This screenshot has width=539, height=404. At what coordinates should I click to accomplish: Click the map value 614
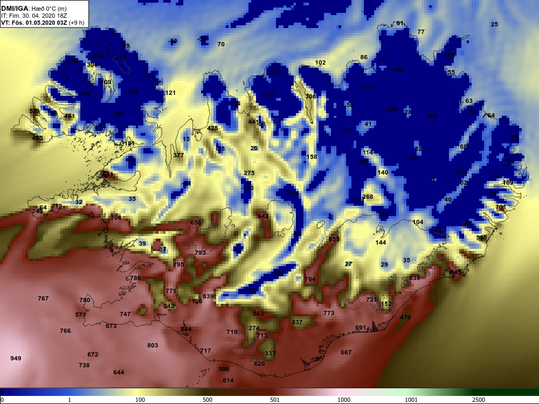[x=228, y=380]
